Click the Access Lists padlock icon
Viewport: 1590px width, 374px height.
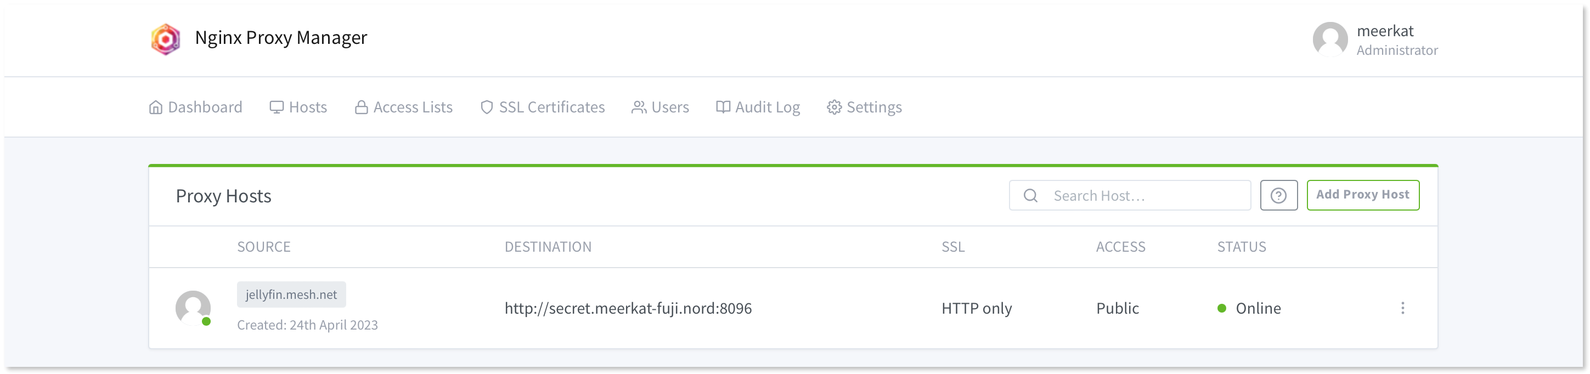361,106
